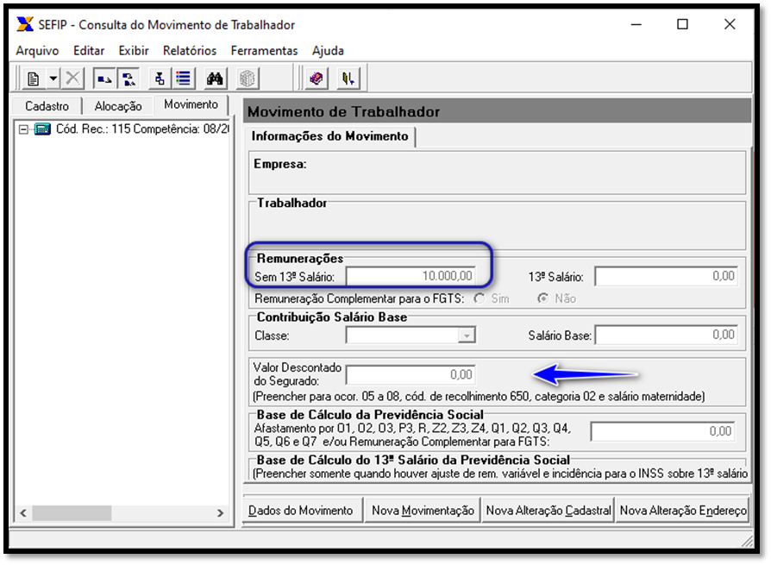Select Sim for Remuneração Complementar FGTS

[x=480, y=298]
